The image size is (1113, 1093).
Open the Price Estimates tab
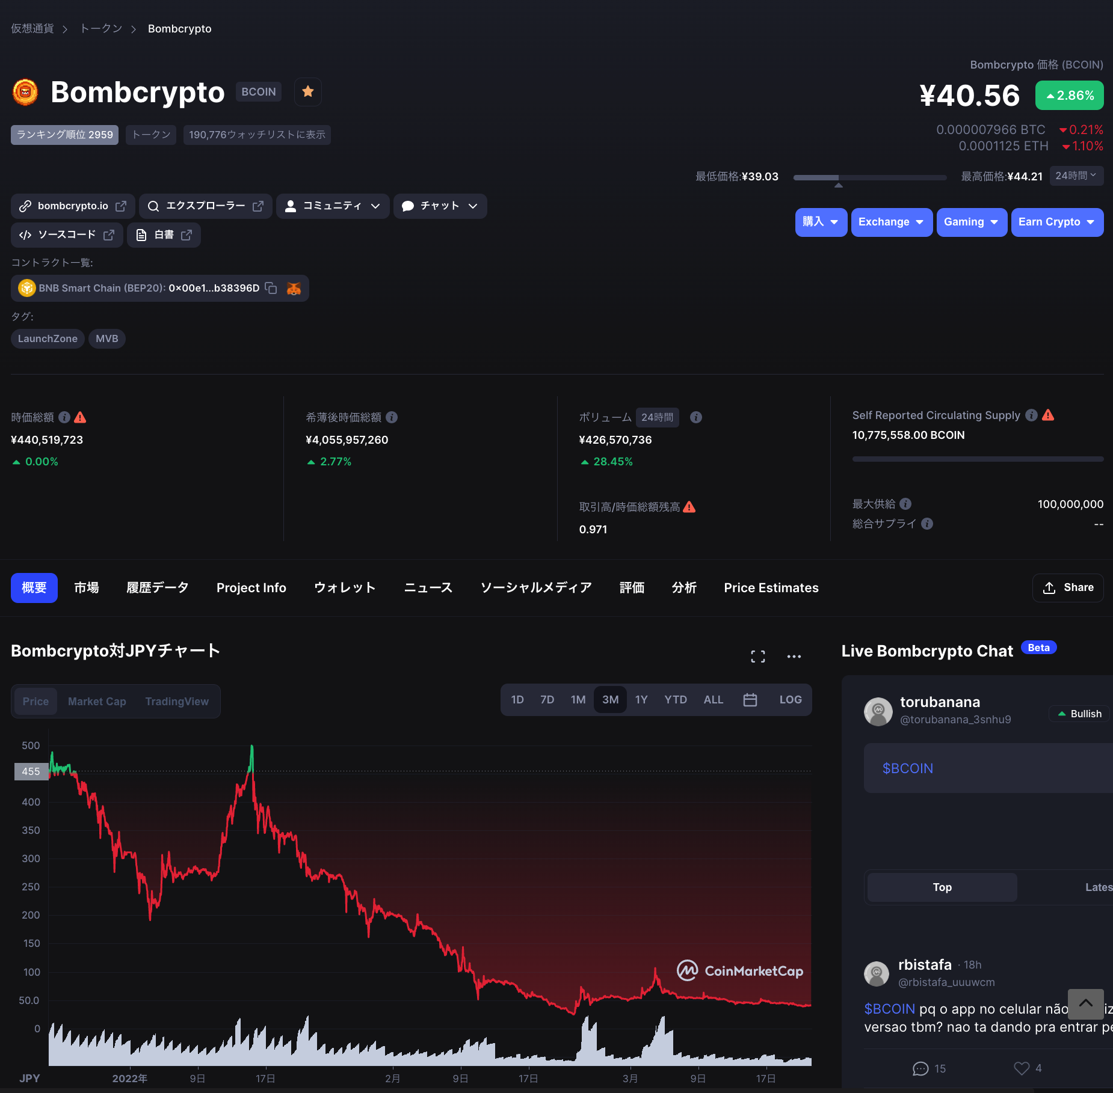coord(771,588)
